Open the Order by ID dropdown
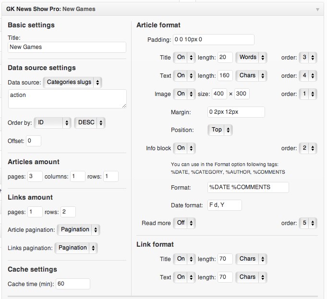Viewport: 327px width, 299px height. point(52,122)
